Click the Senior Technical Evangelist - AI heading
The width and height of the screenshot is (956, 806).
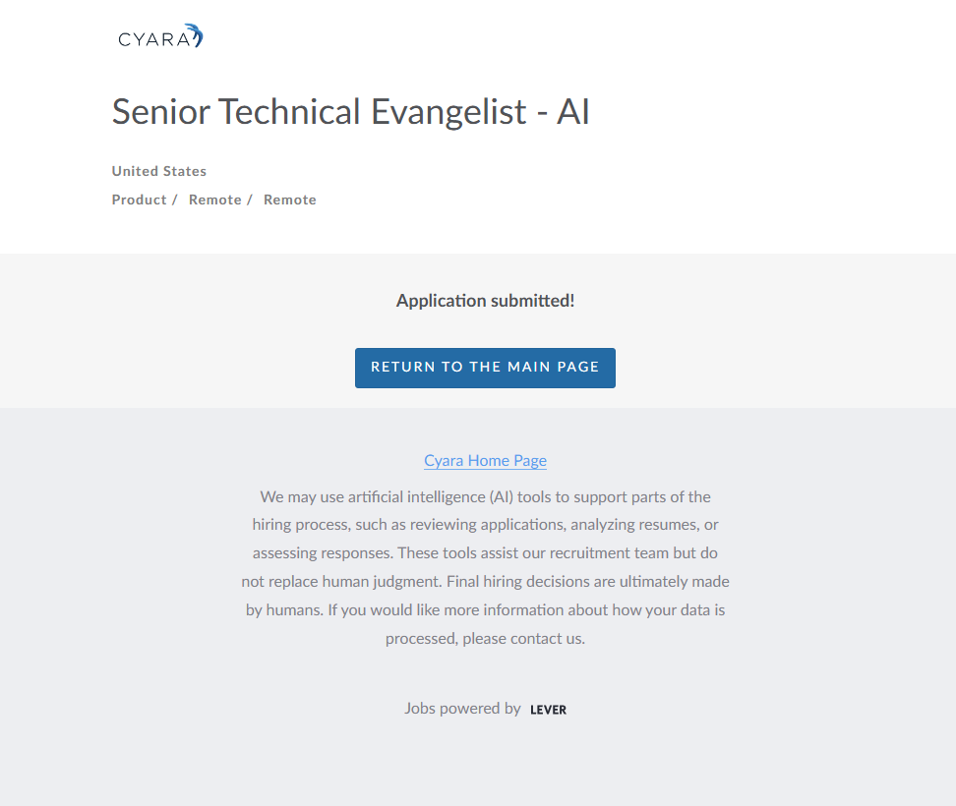[x=350, y=112]
